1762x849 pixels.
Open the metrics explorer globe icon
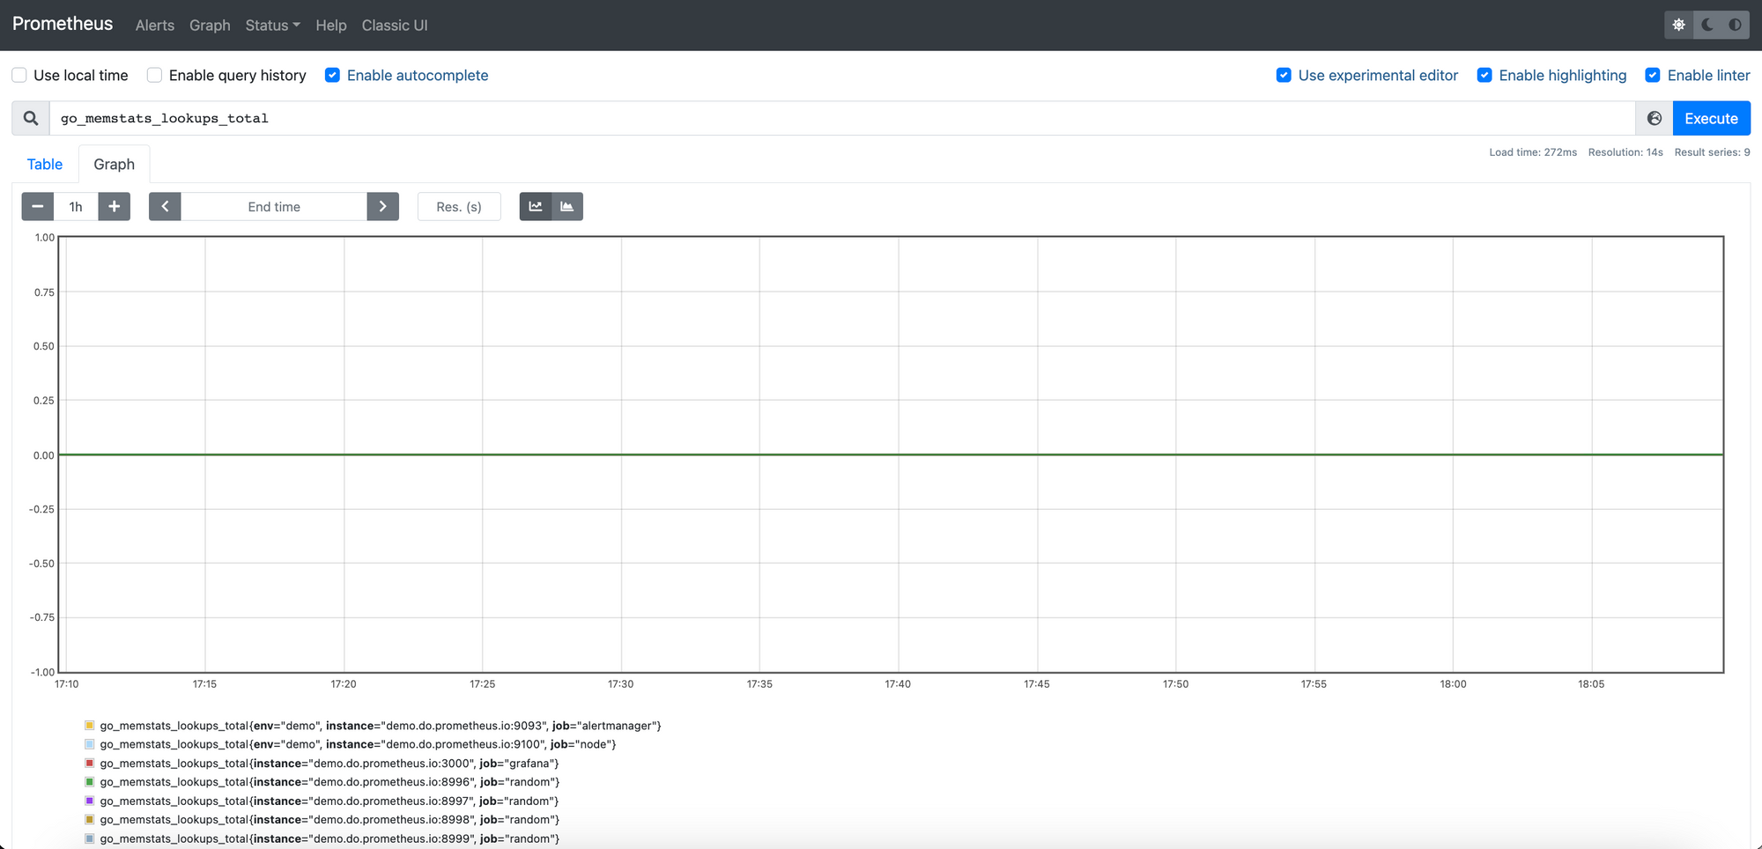click(x=1655, y=117)
